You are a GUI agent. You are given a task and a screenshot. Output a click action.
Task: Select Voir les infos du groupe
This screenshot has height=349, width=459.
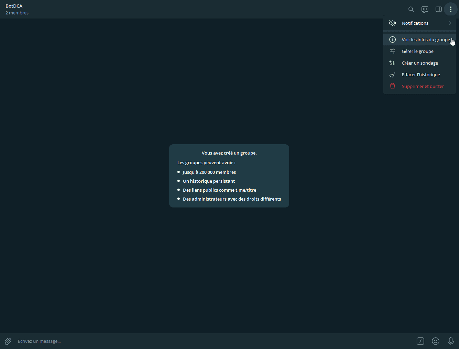425,40
